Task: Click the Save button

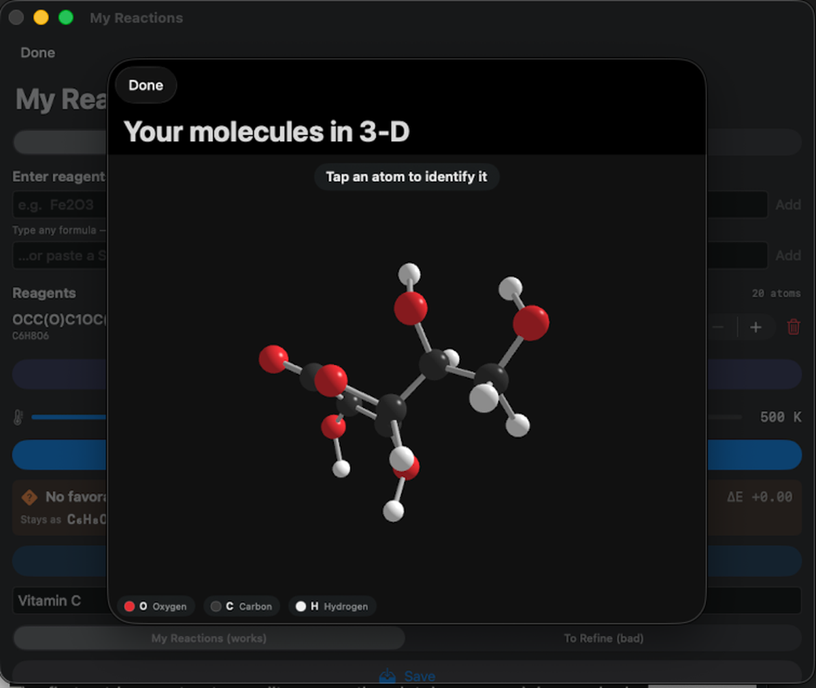Action: tap(407, 675)
